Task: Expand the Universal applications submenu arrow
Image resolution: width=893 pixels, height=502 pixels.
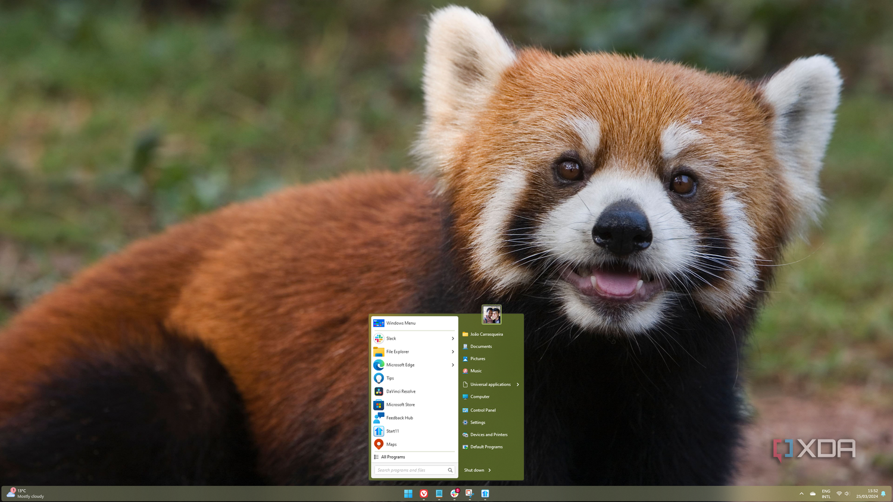Action: [518, 384]
